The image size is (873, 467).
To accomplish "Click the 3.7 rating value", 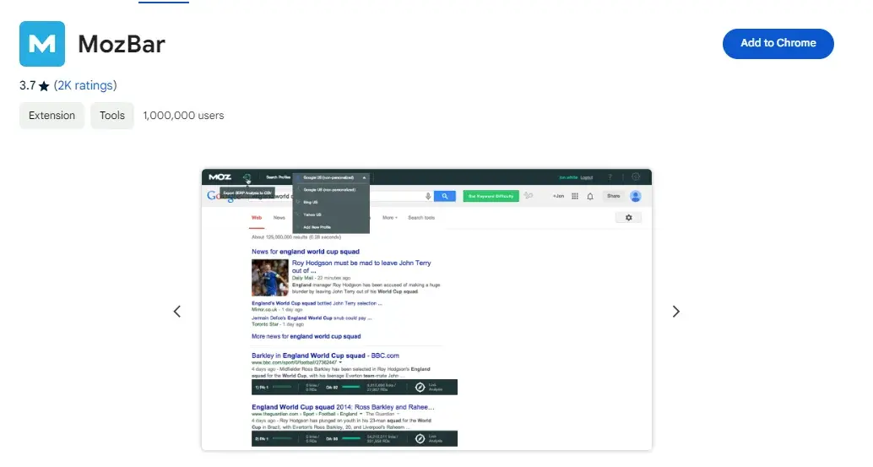I will [27, 85].
